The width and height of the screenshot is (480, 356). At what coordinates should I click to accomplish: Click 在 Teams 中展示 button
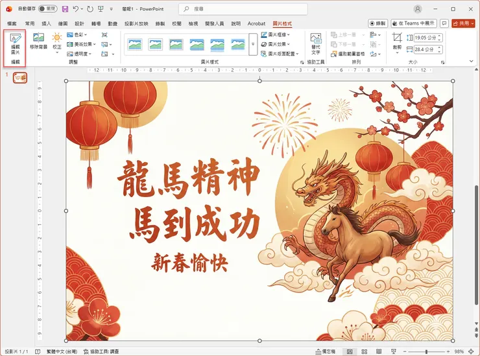coord(414,23)
